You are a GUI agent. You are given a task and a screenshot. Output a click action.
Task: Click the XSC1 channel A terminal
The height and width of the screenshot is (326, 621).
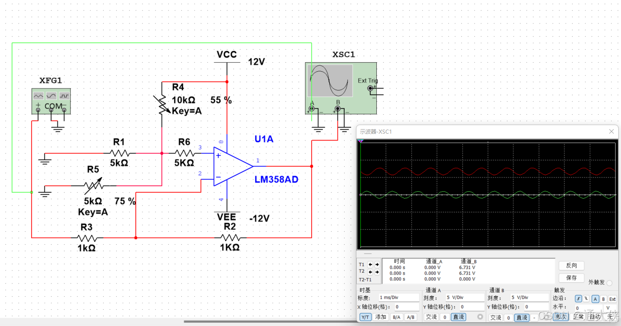coord(312,108)
